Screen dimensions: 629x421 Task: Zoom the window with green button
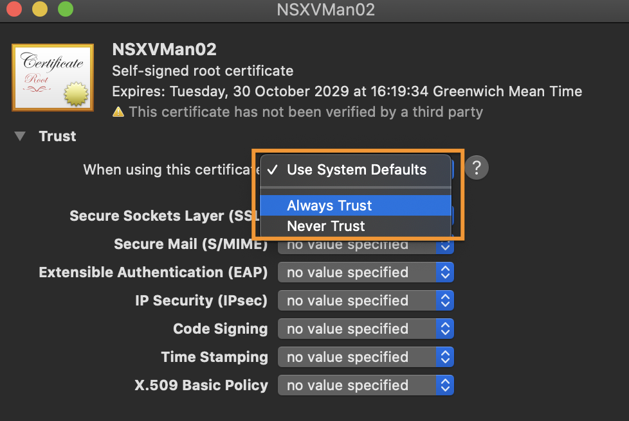pyautogui.click(x=66, y=9)
